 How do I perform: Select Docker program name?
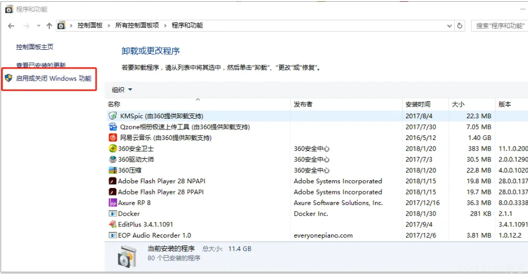129,214
